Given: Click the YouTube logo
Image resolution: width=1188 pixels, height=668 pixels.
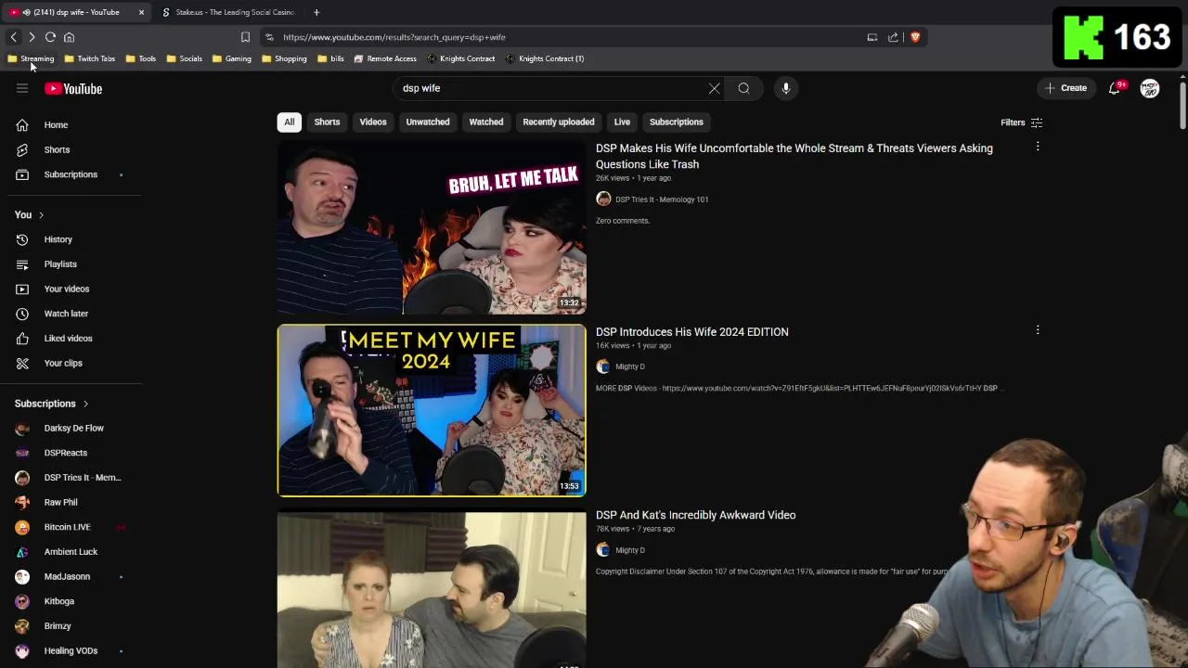Looking at the screenshot, I should click(73, 88).
